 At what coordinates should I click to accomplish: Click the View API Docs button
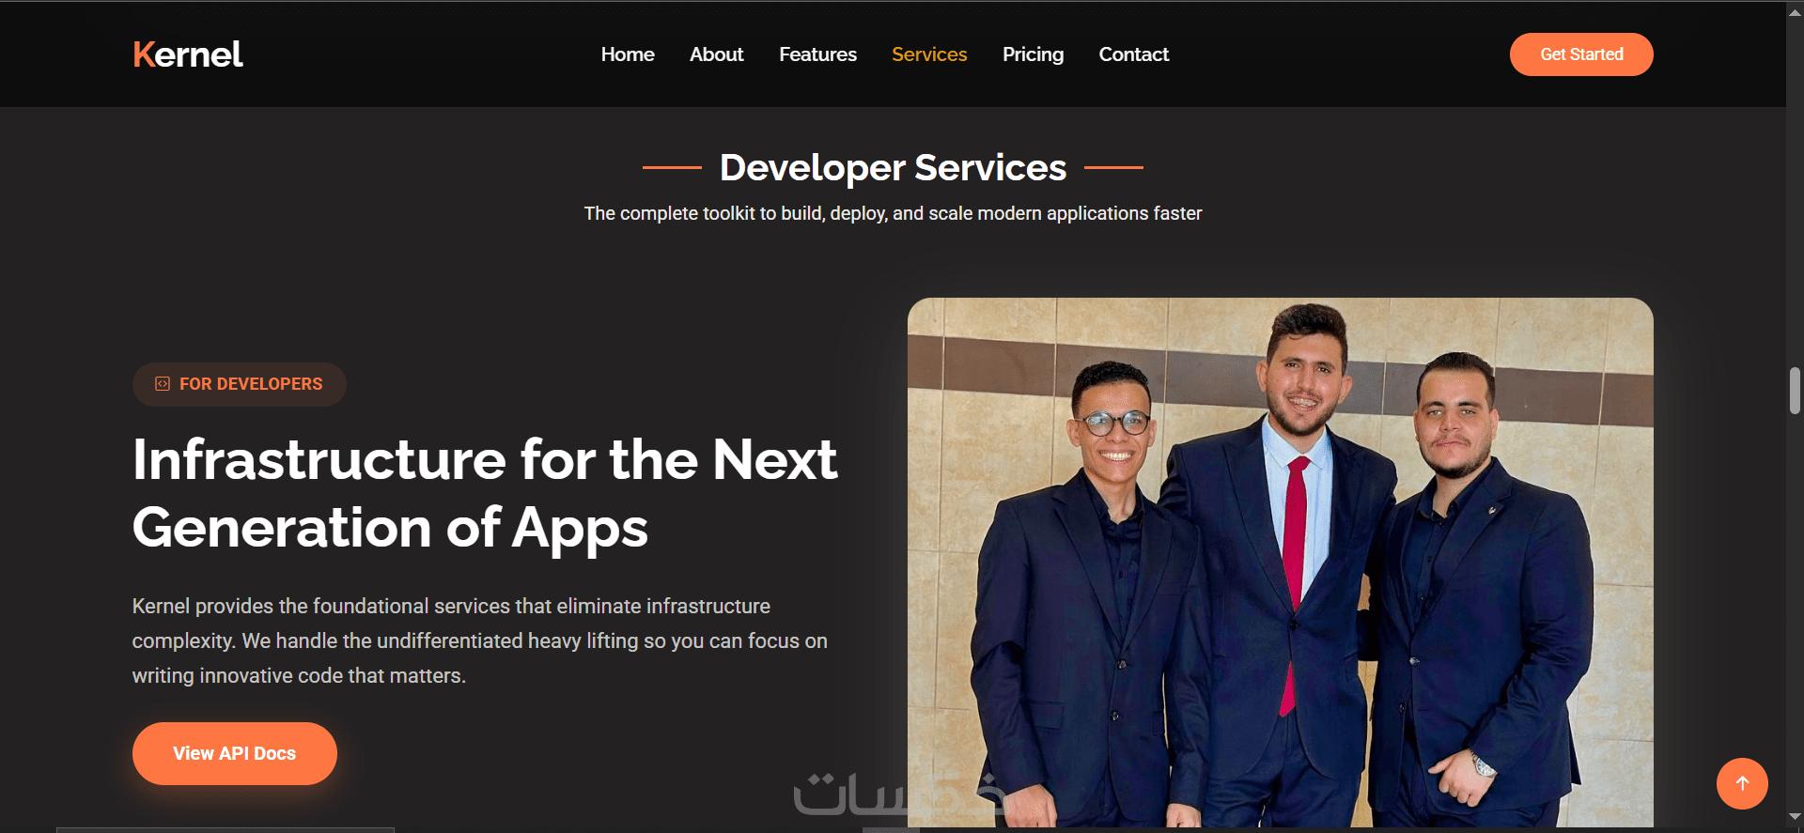235,753
